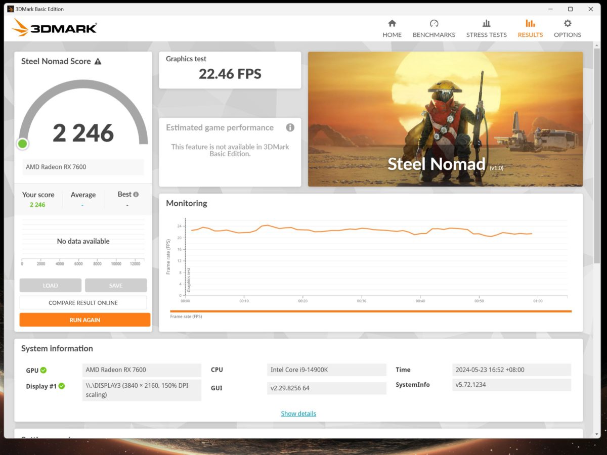
Task: Open 3DMark Options
Action: pyautogui.click(x=567, y=28)
